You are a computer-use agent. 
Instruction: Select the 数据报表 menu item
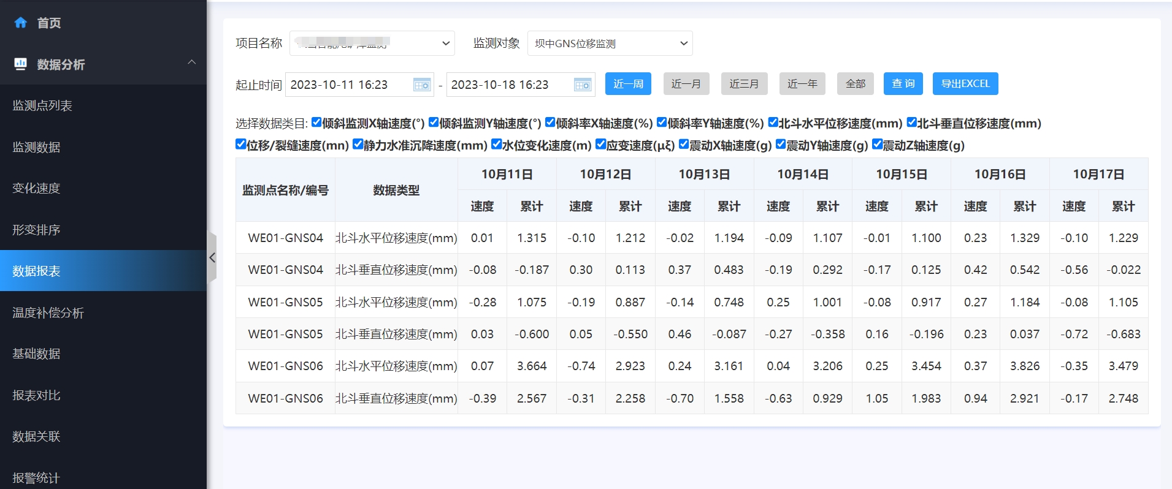click(x=103, y=271)
